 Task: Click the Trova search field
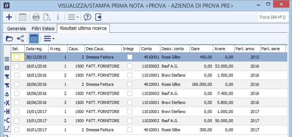(x=272, y=17)
